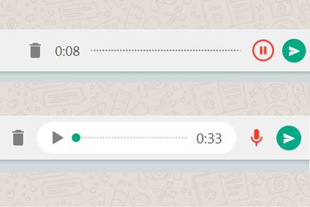The image size is (310, 207).
Task: Seek within the 0:33 dotted progress track
Action: point(134,138)
